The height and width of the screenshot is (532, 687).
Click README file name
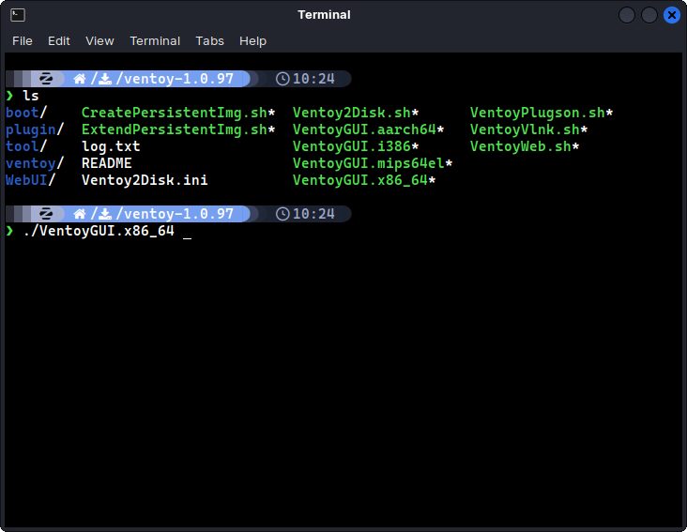click(x=106, y=163)
